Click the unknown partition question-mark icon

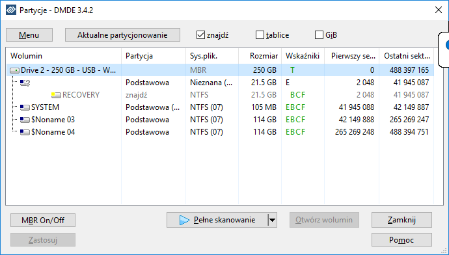click(25, 83)
